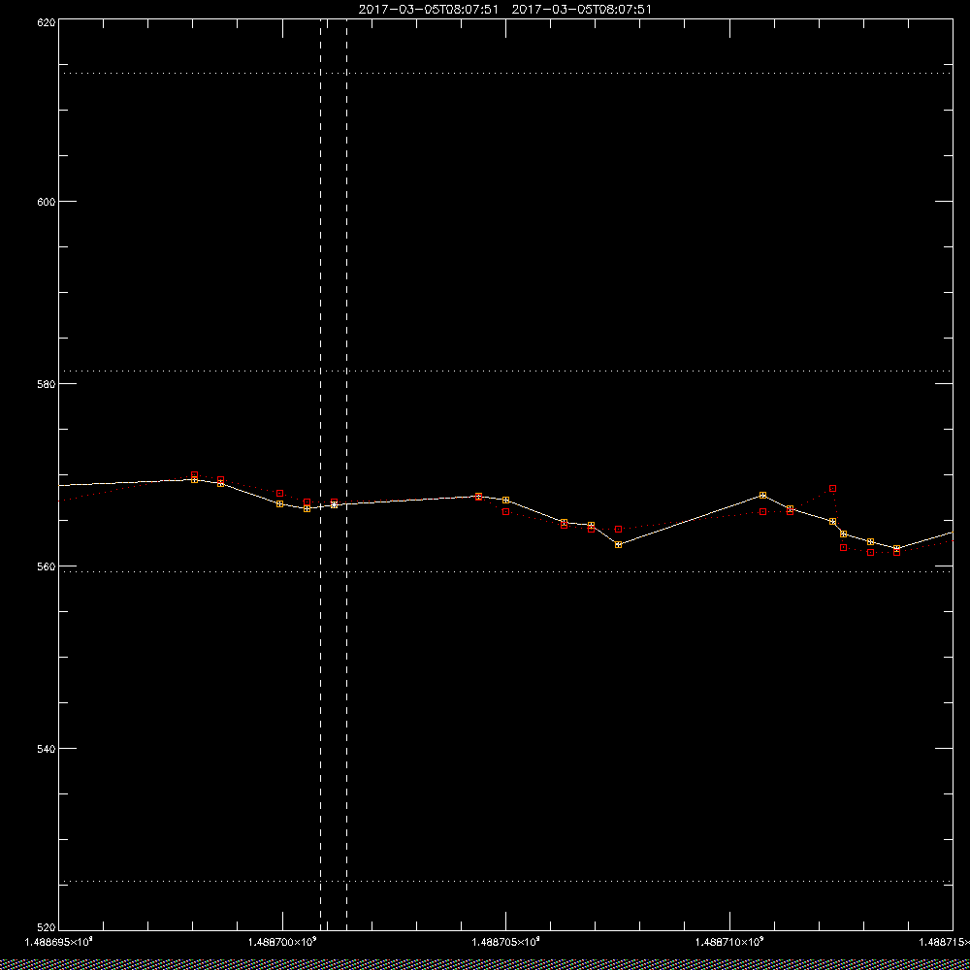Image resolution: width=970 pixels, height=970 pixels.
Task: Pick the orange point at the lowest dip near 562
Action: (618, 544)
